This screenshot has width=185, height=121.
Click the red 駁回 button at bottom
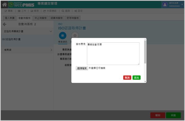158,115
